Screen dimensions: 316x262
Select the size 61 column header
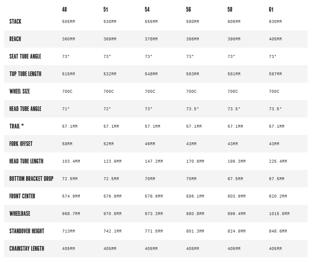(271, 9)
